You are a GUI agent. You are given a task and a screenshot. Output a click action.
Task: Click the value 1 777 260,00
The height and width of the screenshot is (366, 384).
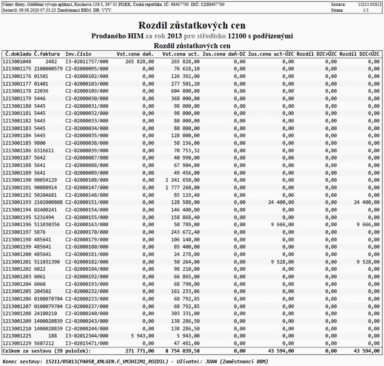point(182,188)
